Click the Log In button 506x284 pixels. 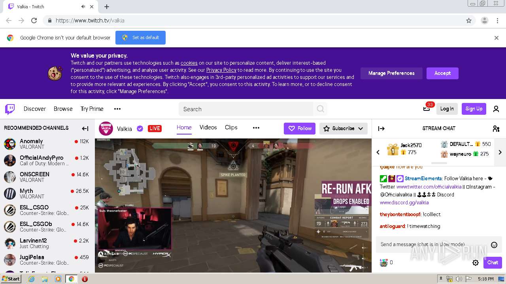tap(447, 109)
